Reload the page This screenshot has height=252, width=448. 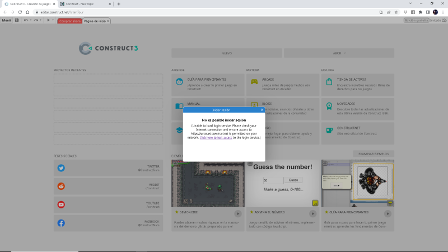tap(20, 12)
